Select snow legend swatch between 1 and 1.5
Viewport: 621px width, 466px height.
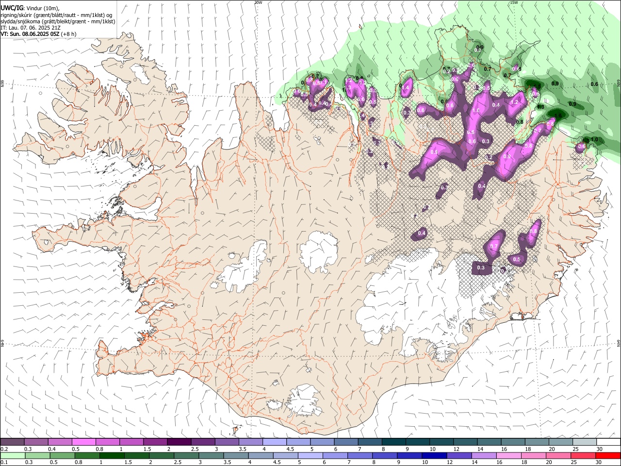(131, 442)
